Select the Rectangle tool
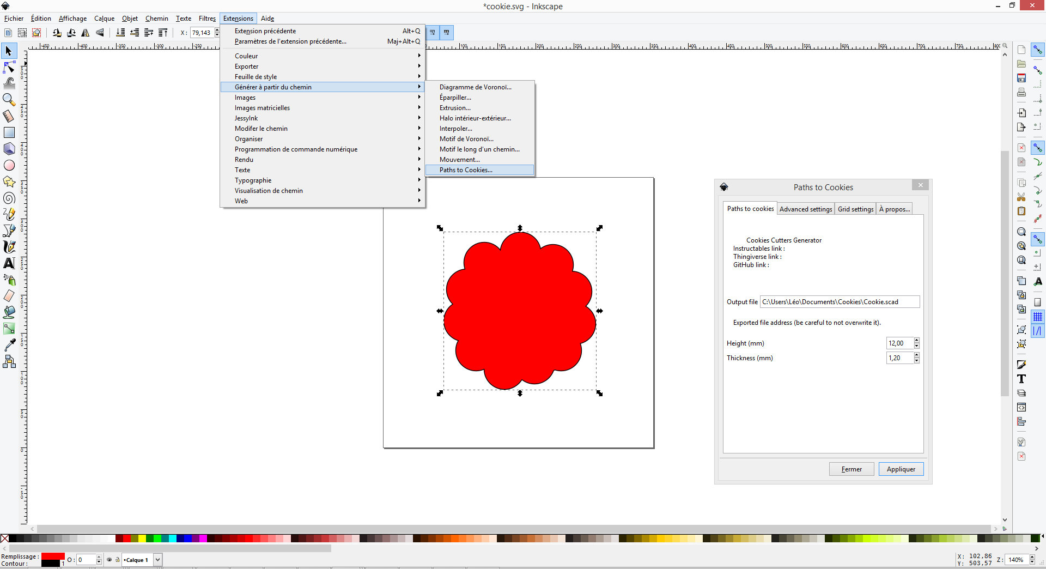Screen dimensions: 1046x569 pos(9,132)
